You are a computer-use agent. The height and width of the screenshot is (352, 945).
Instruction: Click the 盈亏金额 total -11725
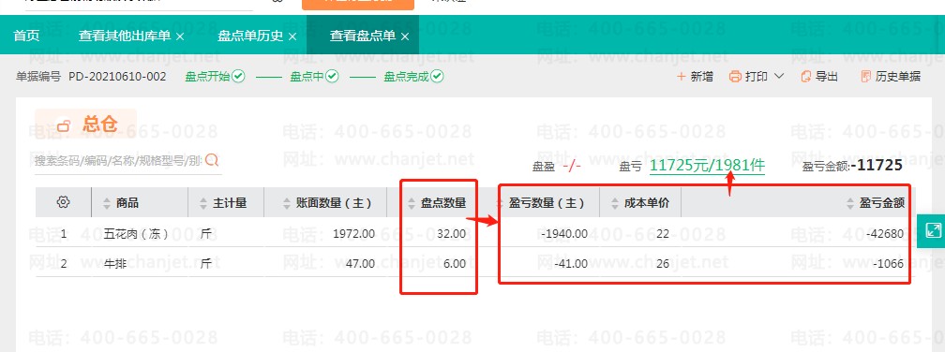coord(877,166)
